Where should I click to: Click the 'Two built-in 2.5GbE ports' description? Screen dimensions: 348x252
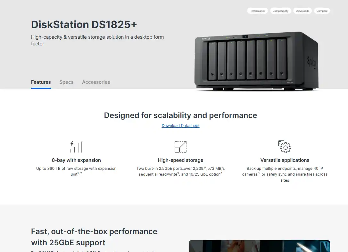coord(180,171)
